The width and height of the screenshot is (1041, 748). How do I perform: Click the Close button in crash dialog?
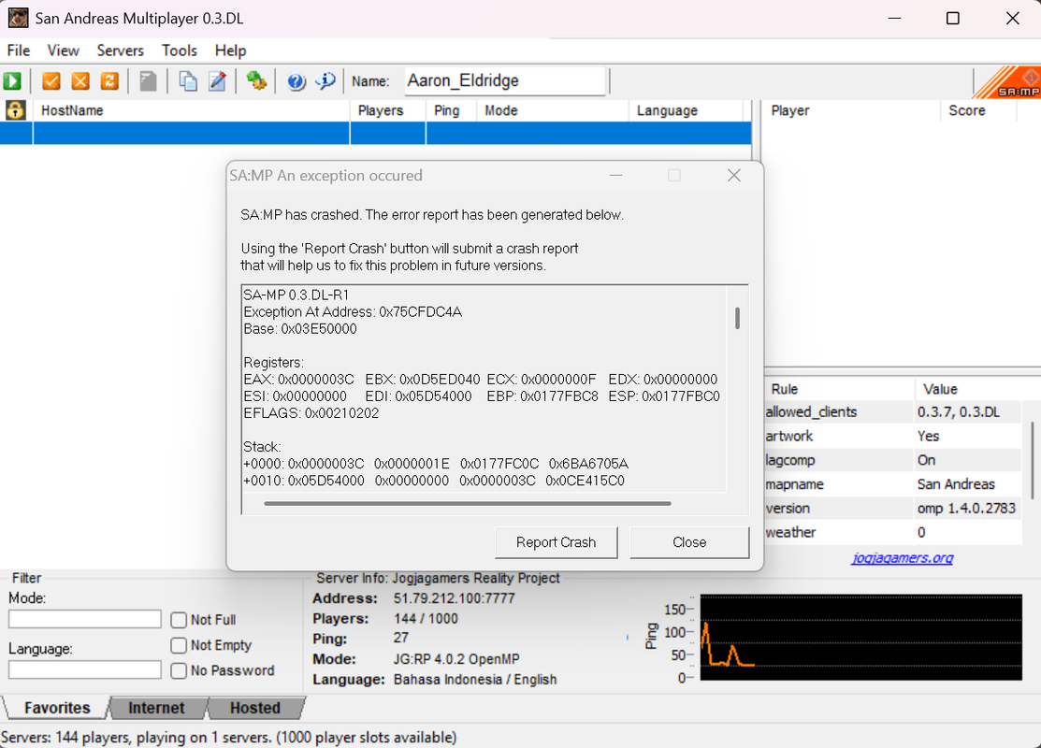point(689,542)
